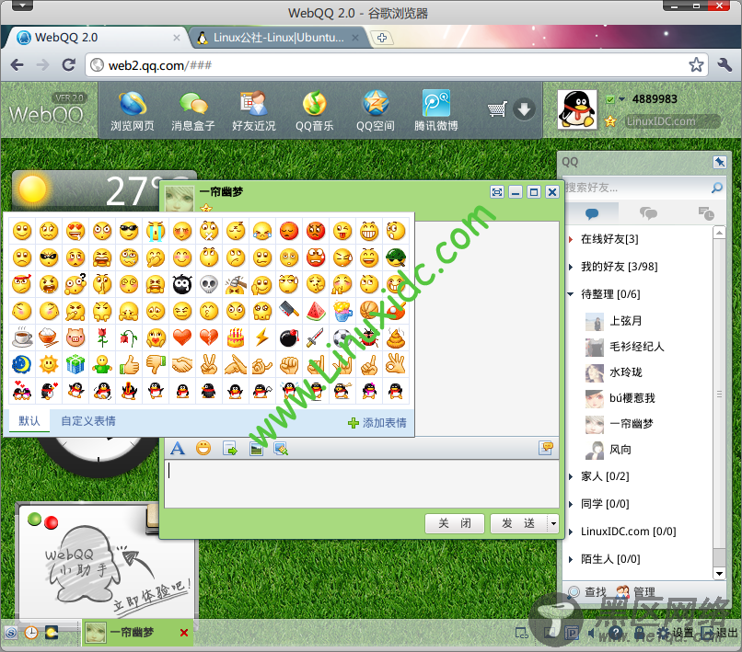Expand the 陌生人 [0/0] group
Image resolution: width=742 pixels, height=652 pixels.
pos(571,559)
